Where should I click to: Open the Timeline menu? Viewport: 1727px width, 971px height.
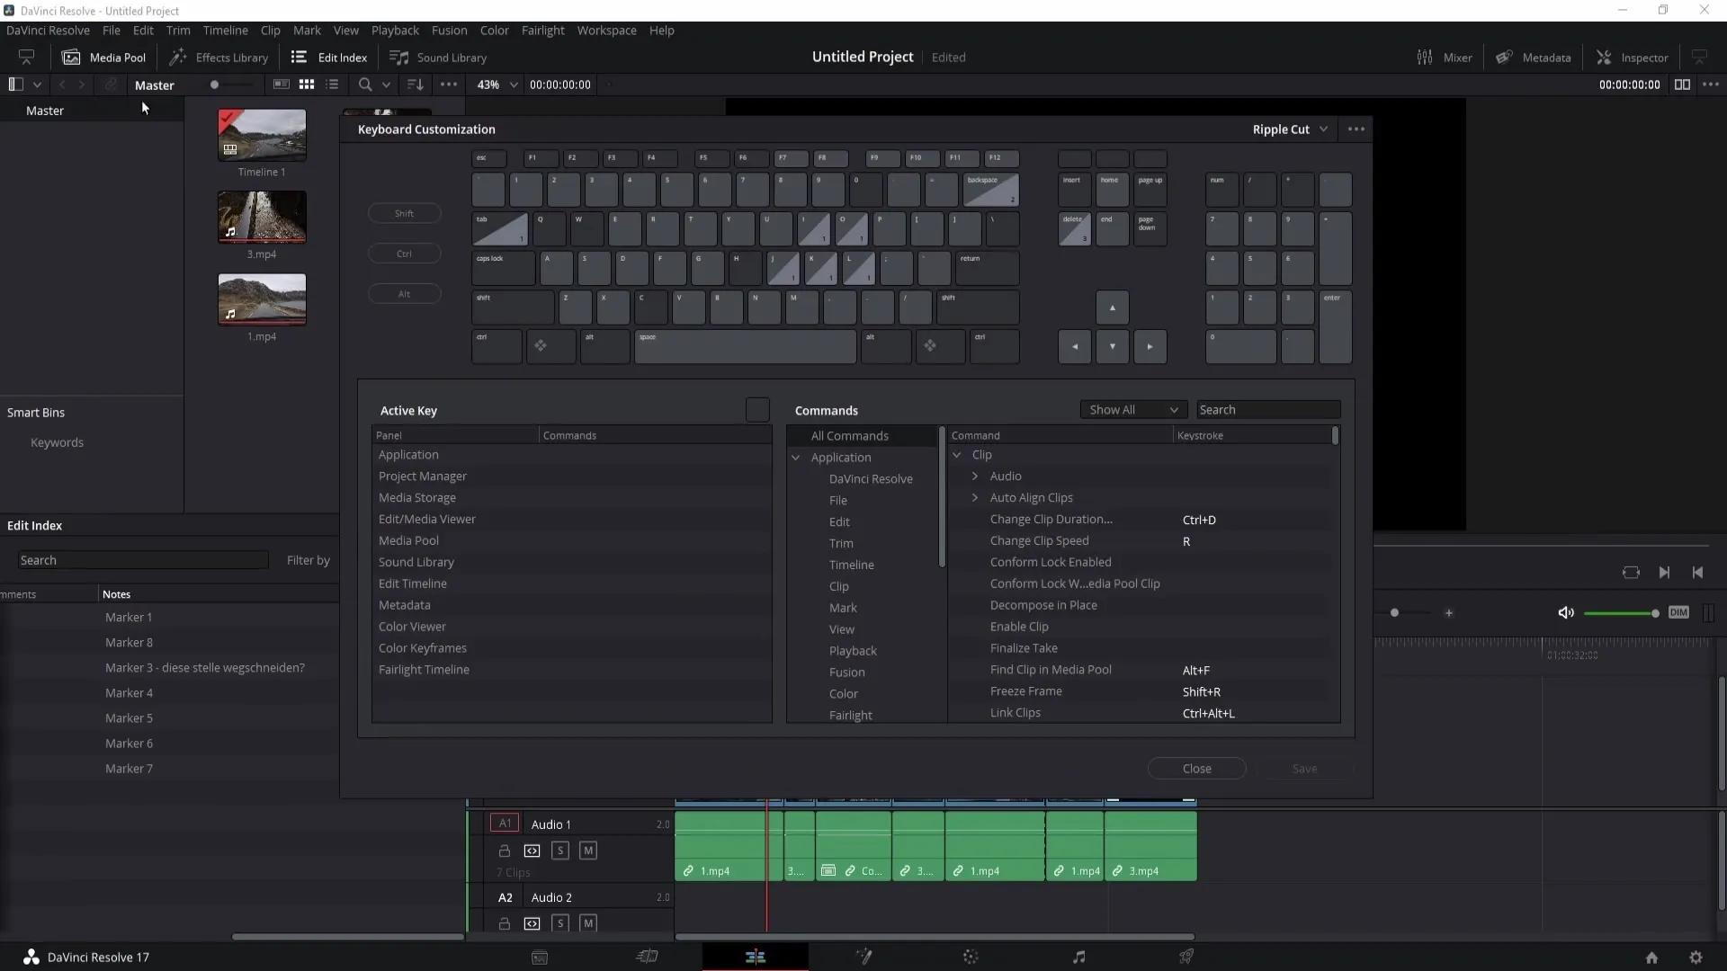point(225,31)
